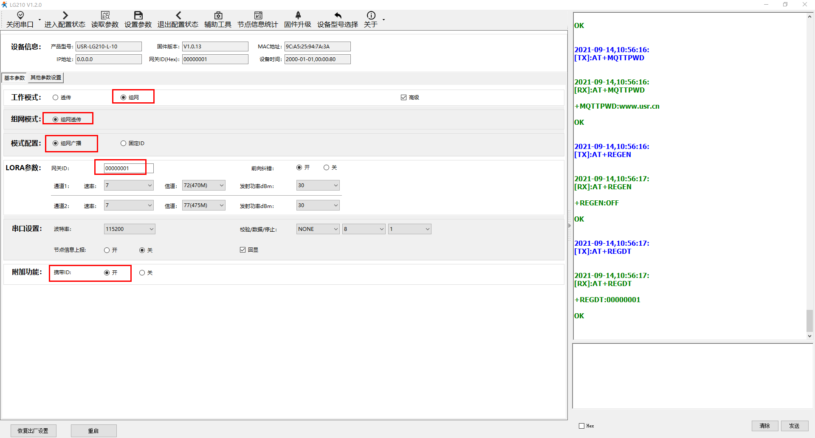The width and height of the screenshot is (815, 438).
Task: Expand the NONE parity dropdown
Action: [318, 229]
